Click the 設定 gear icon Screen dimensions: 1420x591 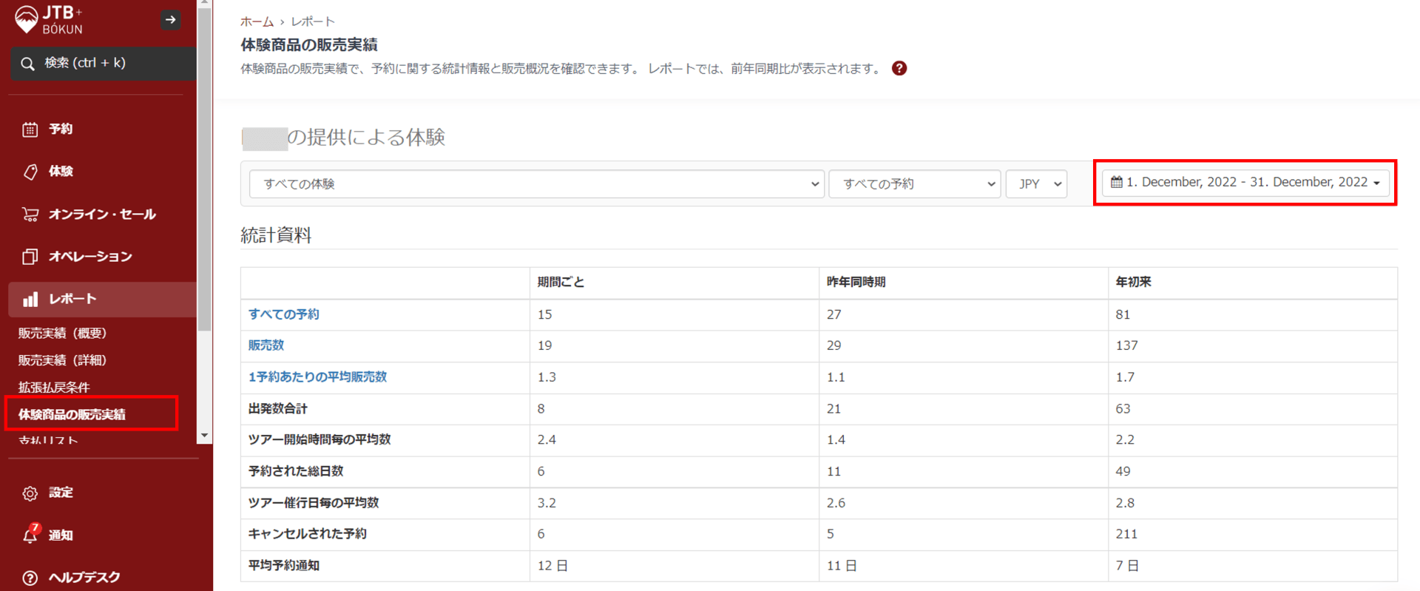point(30,493)
